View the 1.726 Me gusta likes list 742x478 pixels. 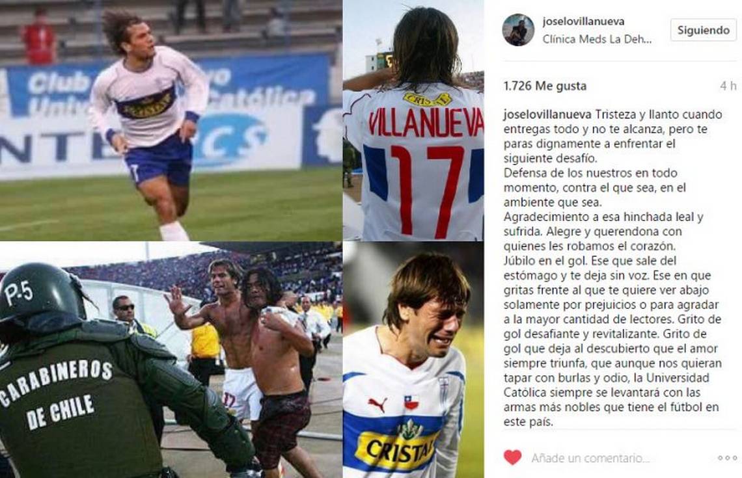click(545, 86)
